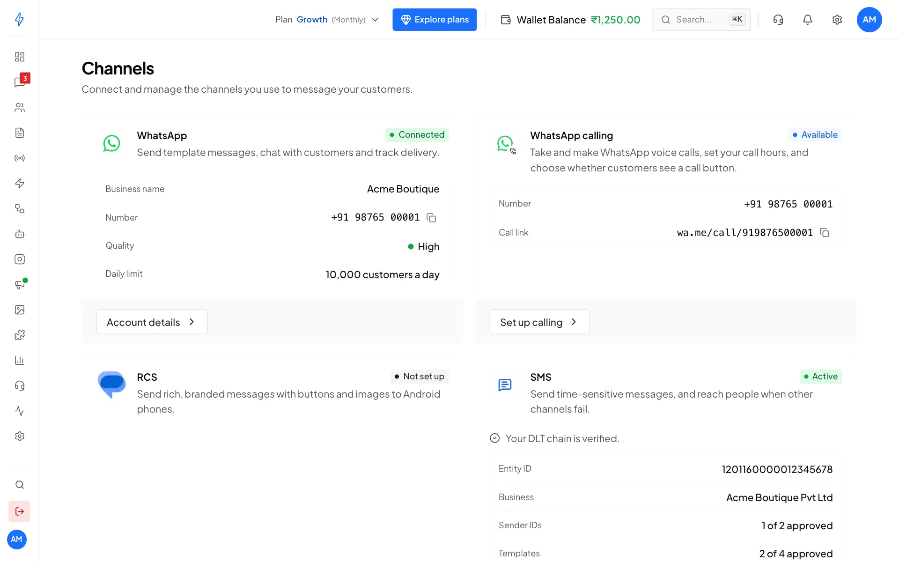Focus the Search field in top bar
Image resolution: width=899 pixels, height=562 pixels.
pyautogui.click(x=701, y=20)
